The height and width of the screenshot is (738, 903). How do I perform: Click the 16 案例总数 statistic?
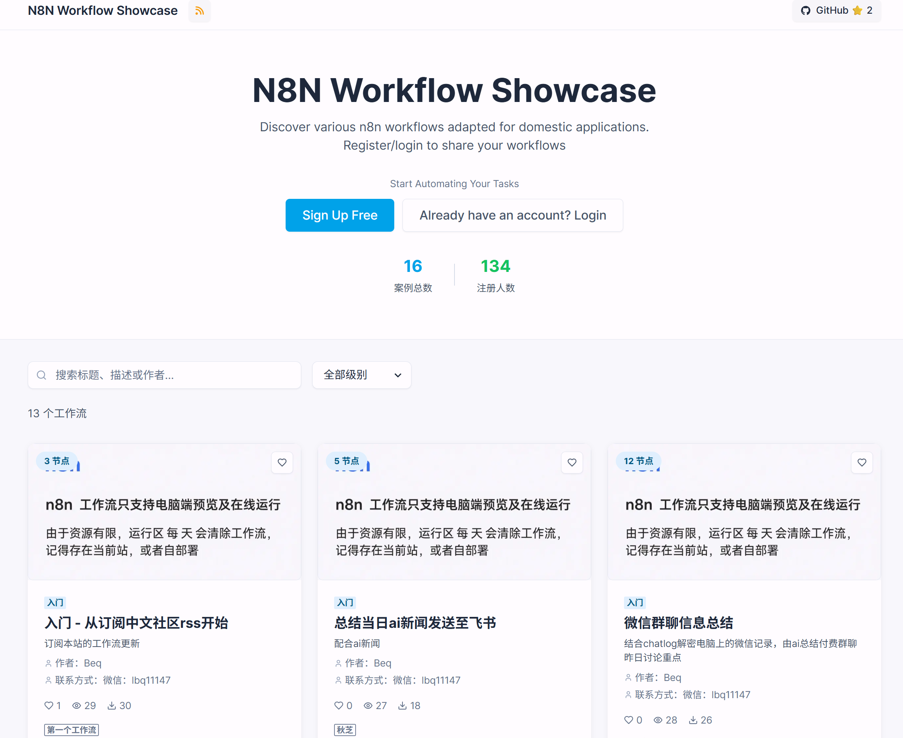pyautogui.click(x=413, y=275)
